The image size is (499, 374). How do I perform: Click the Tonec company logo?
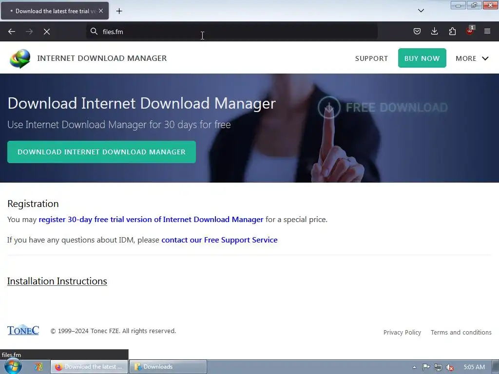(x=23, y=330)
